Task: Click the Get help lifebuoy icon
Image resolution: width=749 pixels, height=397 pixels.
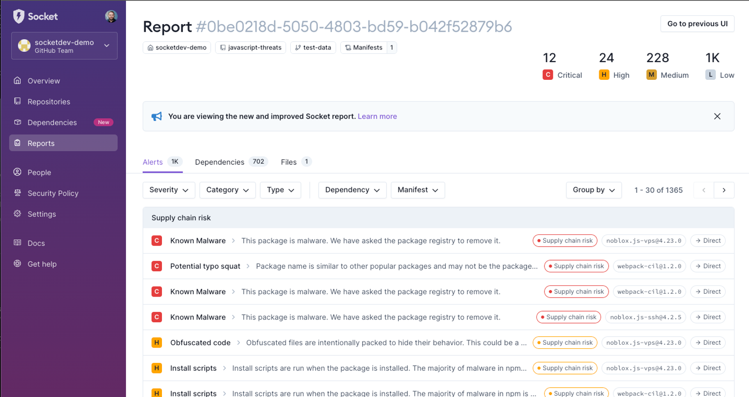Action: 17,263
